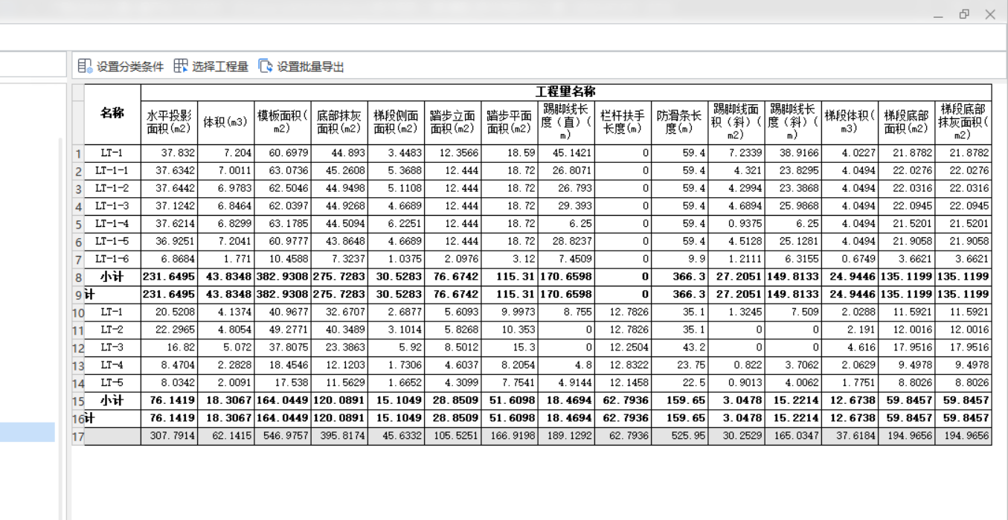The image size is (1008, 520).
Task: Click the 设置分类条件 toolbar icon
Action: coord(85,66)
